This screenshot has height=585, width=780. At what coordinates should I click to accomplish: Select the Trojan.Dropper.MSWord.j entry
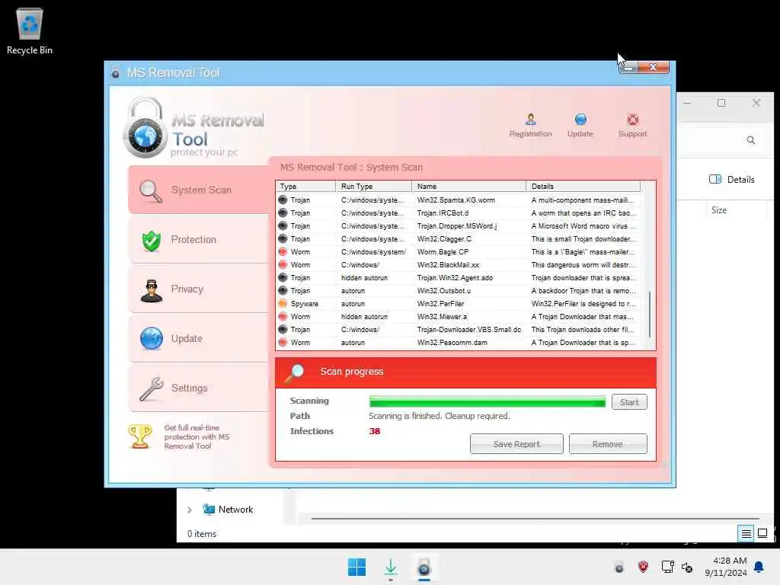tap(459, 225)
